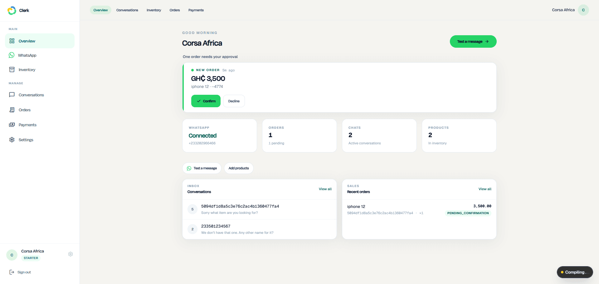This screenshot has height=284, width=599.
Task: Select Sign out text in sidebar
Action: 24,272
